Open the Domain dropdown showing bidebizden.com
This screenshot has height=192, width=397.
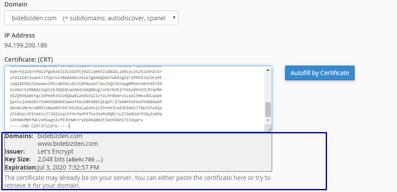point(91,18)
